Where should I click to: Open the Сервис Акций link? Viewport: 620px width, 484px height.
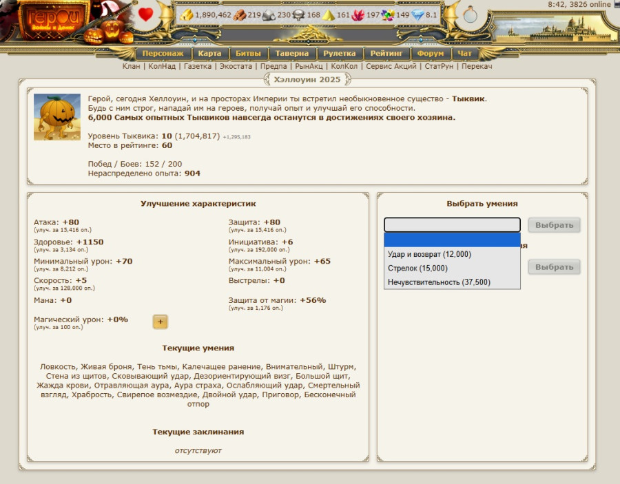[x=391, y=66]
